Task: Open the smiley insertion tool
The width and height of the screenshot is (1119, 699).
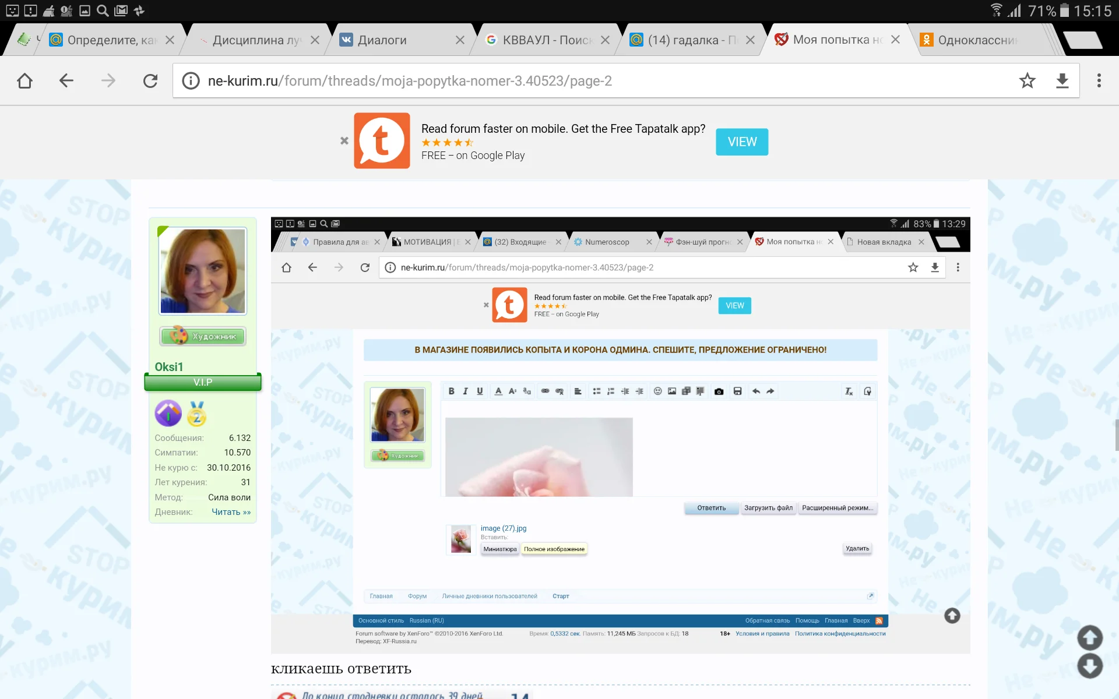Action: point(657,391)
